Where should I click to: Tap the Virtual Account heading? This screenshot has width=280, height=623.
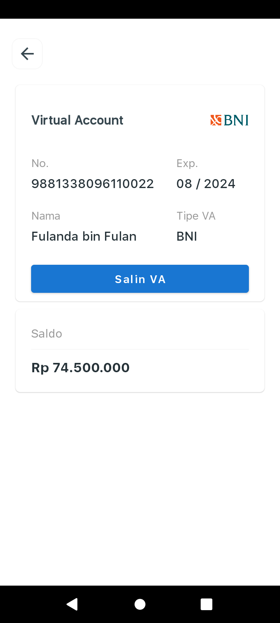coord(77,120)
